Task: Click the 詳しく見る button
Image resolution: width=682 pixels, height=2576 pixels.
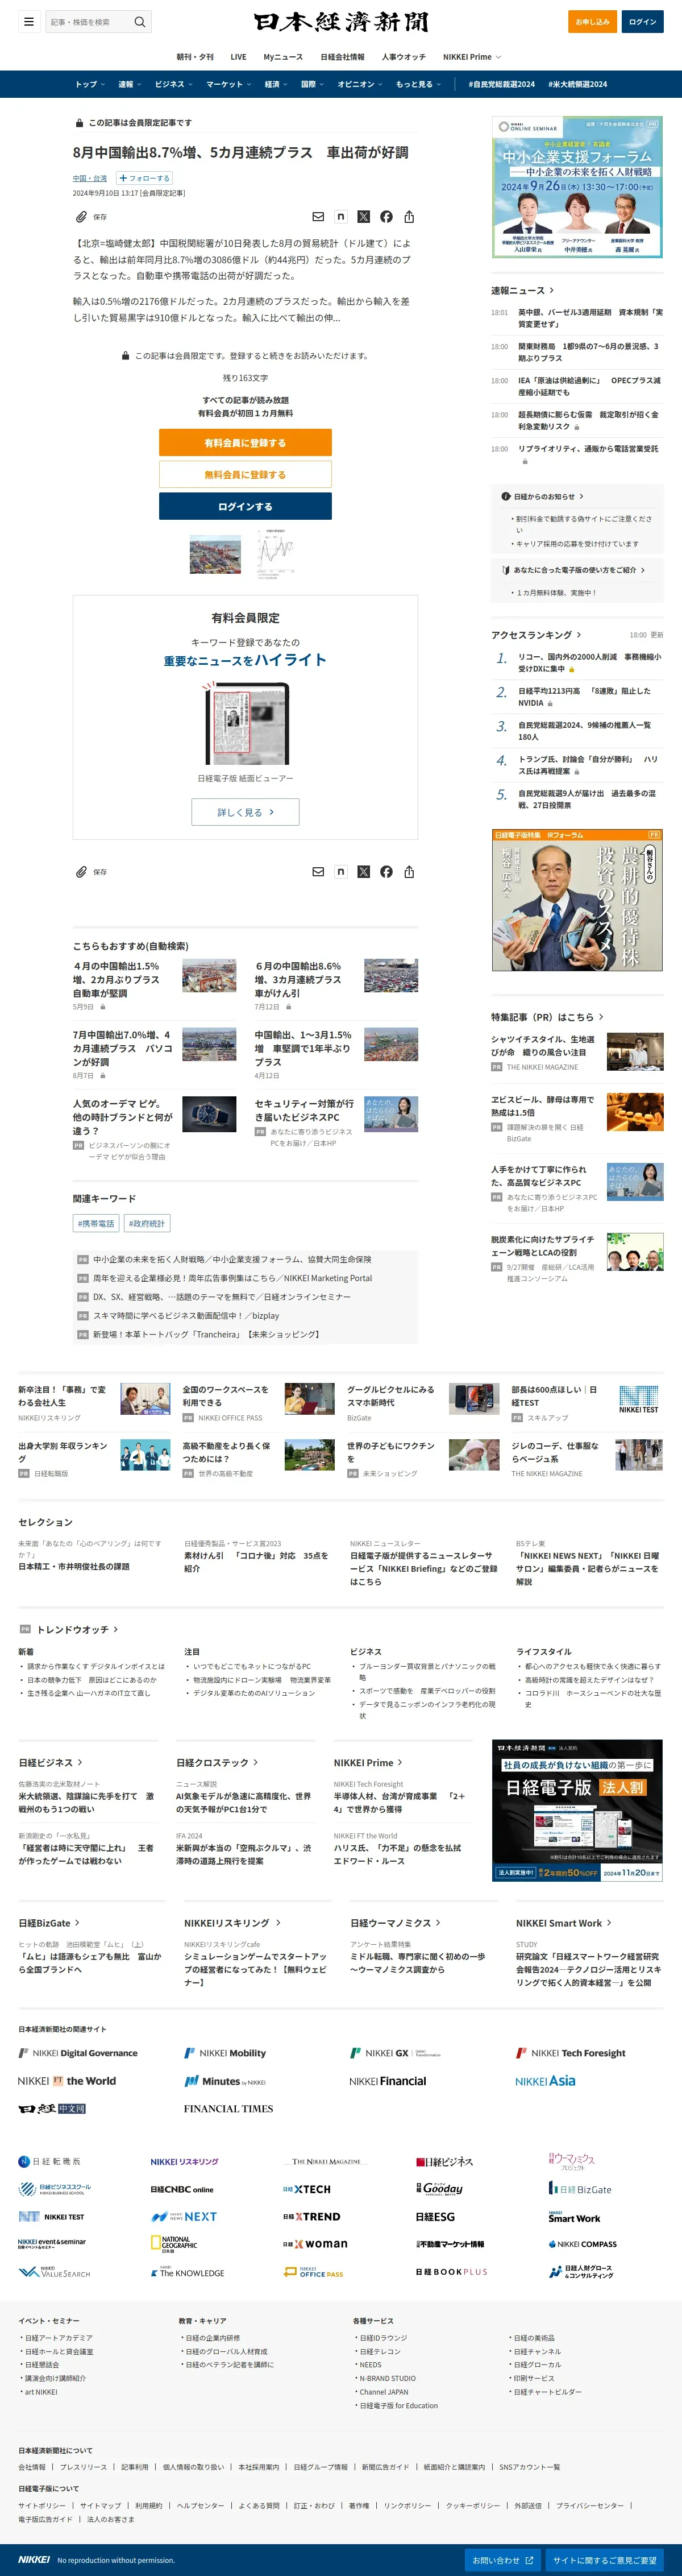Action: (245, 812)
